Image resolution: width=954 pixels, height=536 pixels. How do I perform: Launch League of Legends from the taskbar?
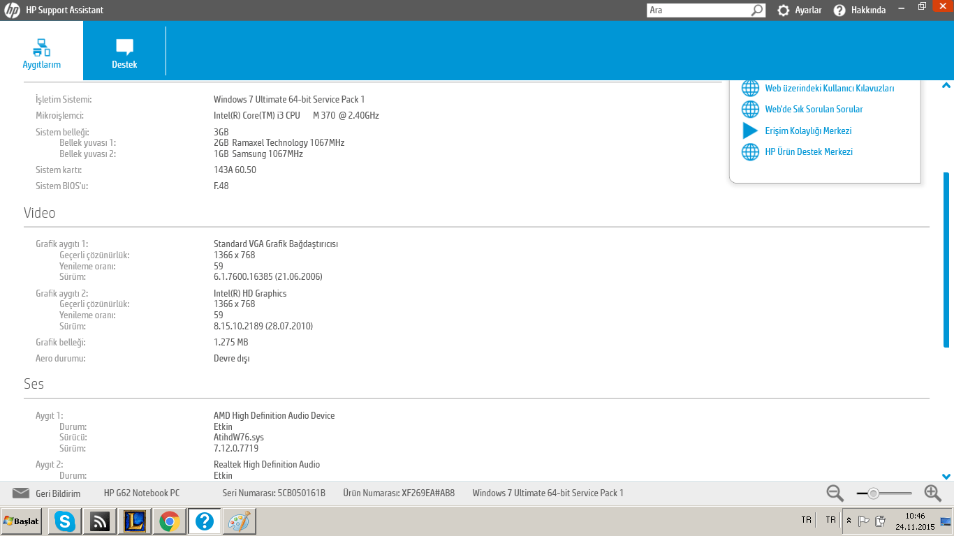coord(135,521)
